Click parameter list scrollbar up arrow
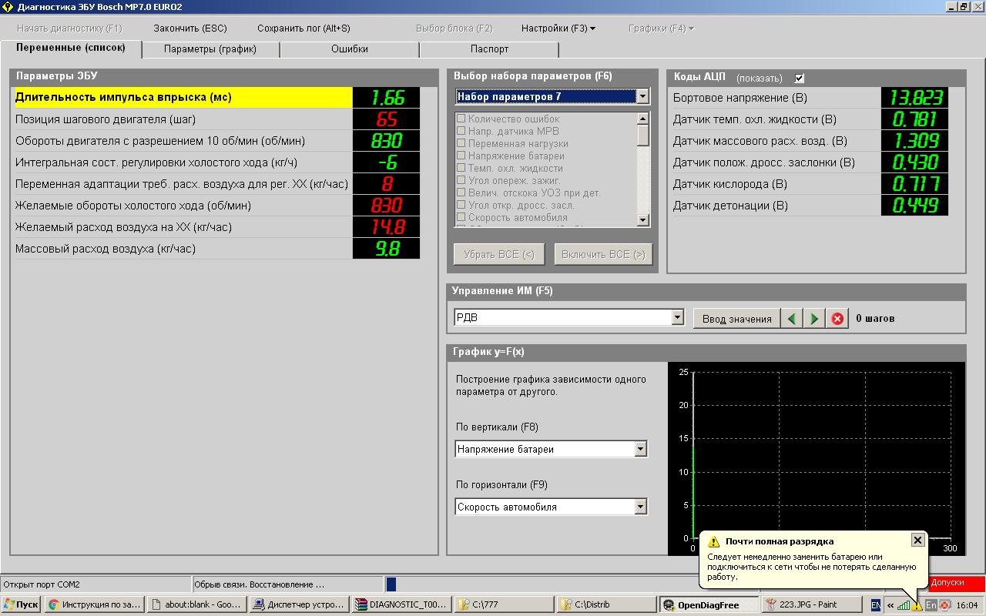The image size is (986, 616). (x=643, y=119)
